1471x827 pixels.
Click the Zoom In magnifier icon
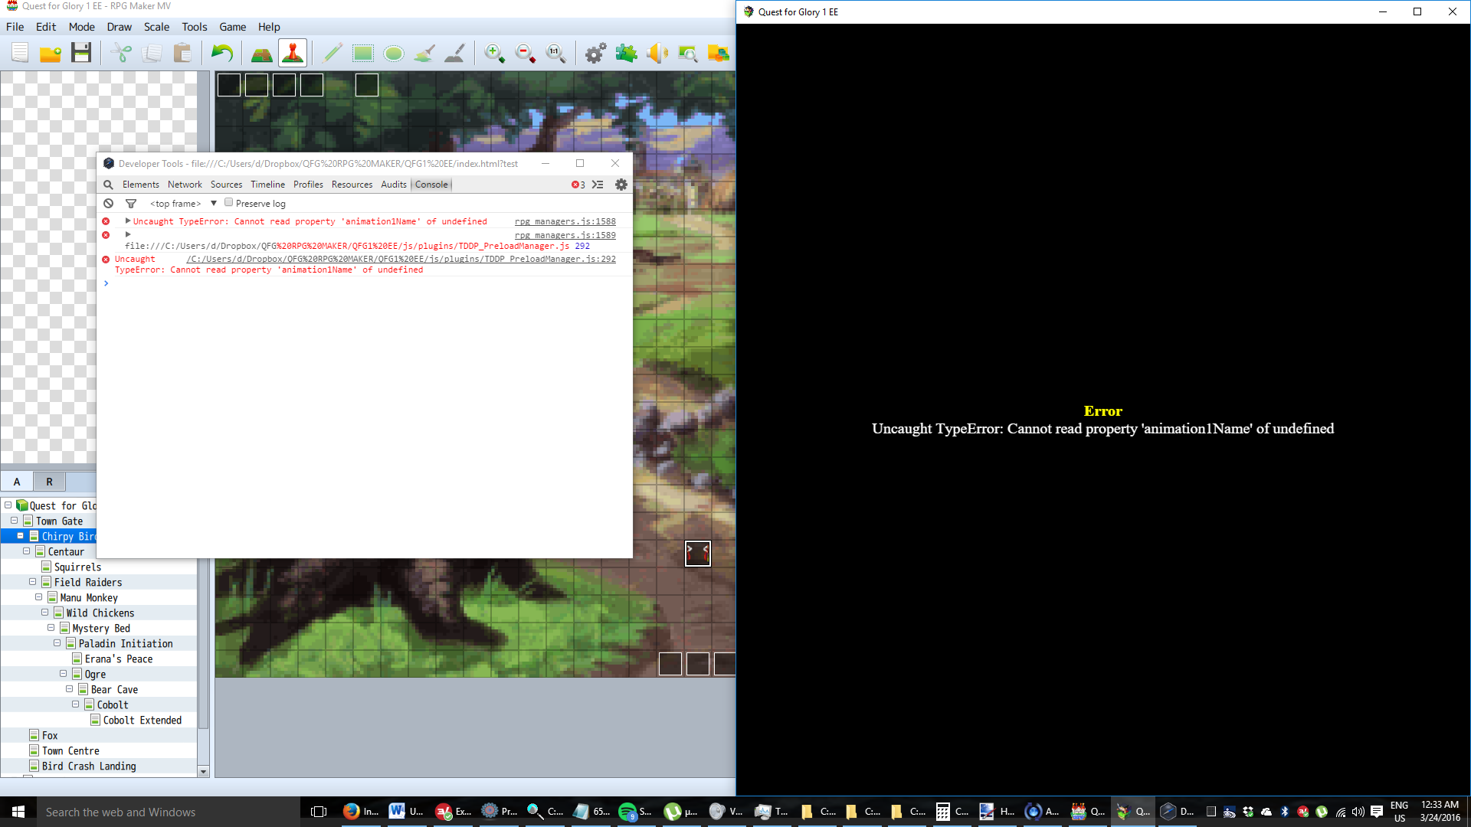[x=494, y=53]
